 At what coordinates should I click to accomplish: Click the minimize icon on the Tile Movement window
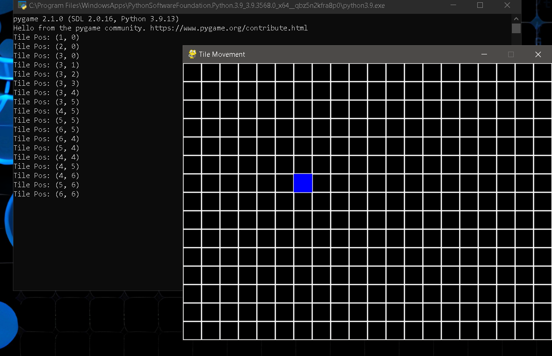tap(484, 54)
